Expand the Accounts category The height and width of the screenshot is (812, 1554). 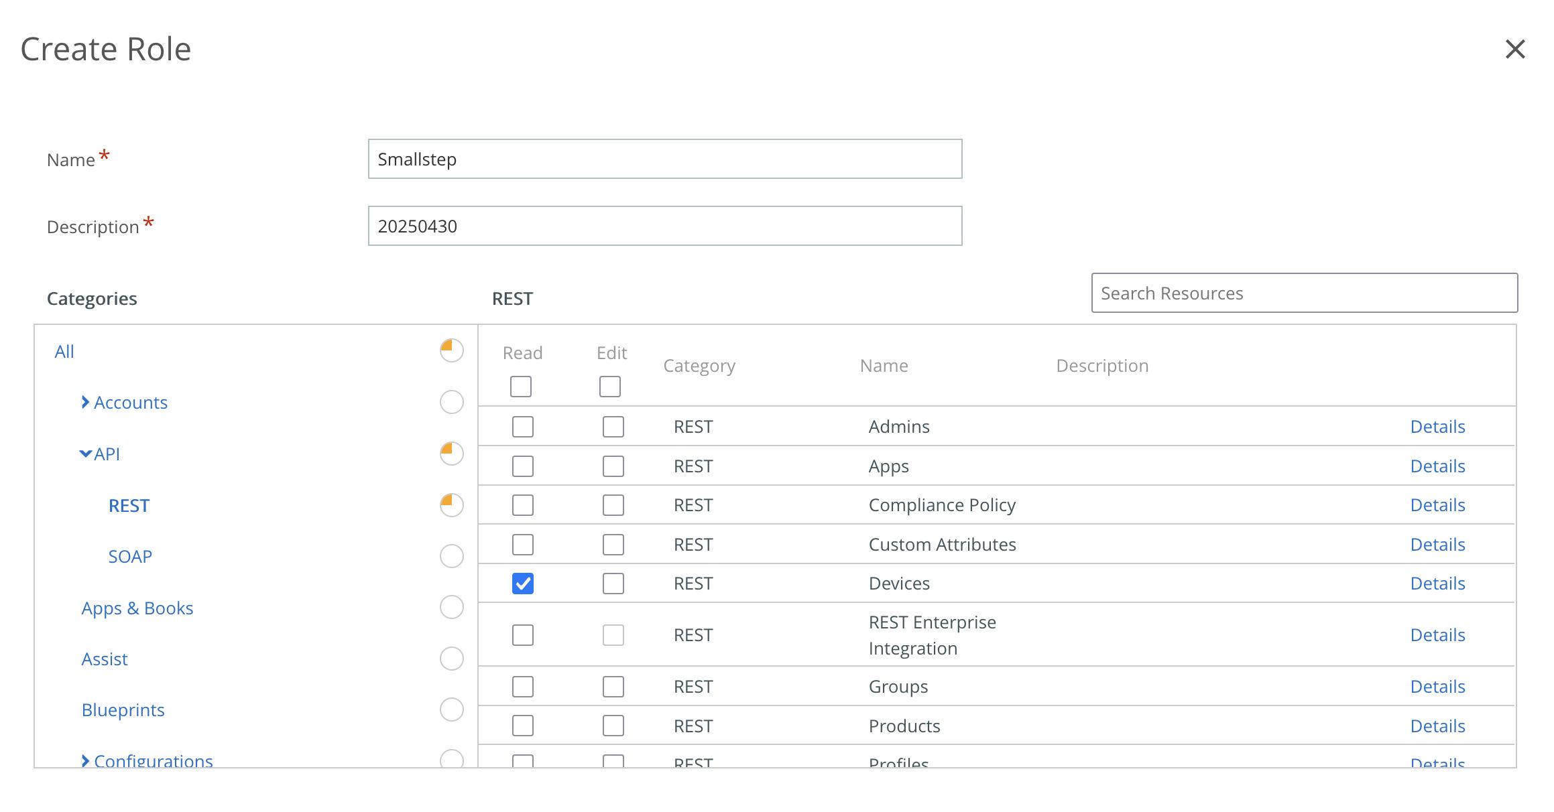pyautogui.click(x=86, y=402)
